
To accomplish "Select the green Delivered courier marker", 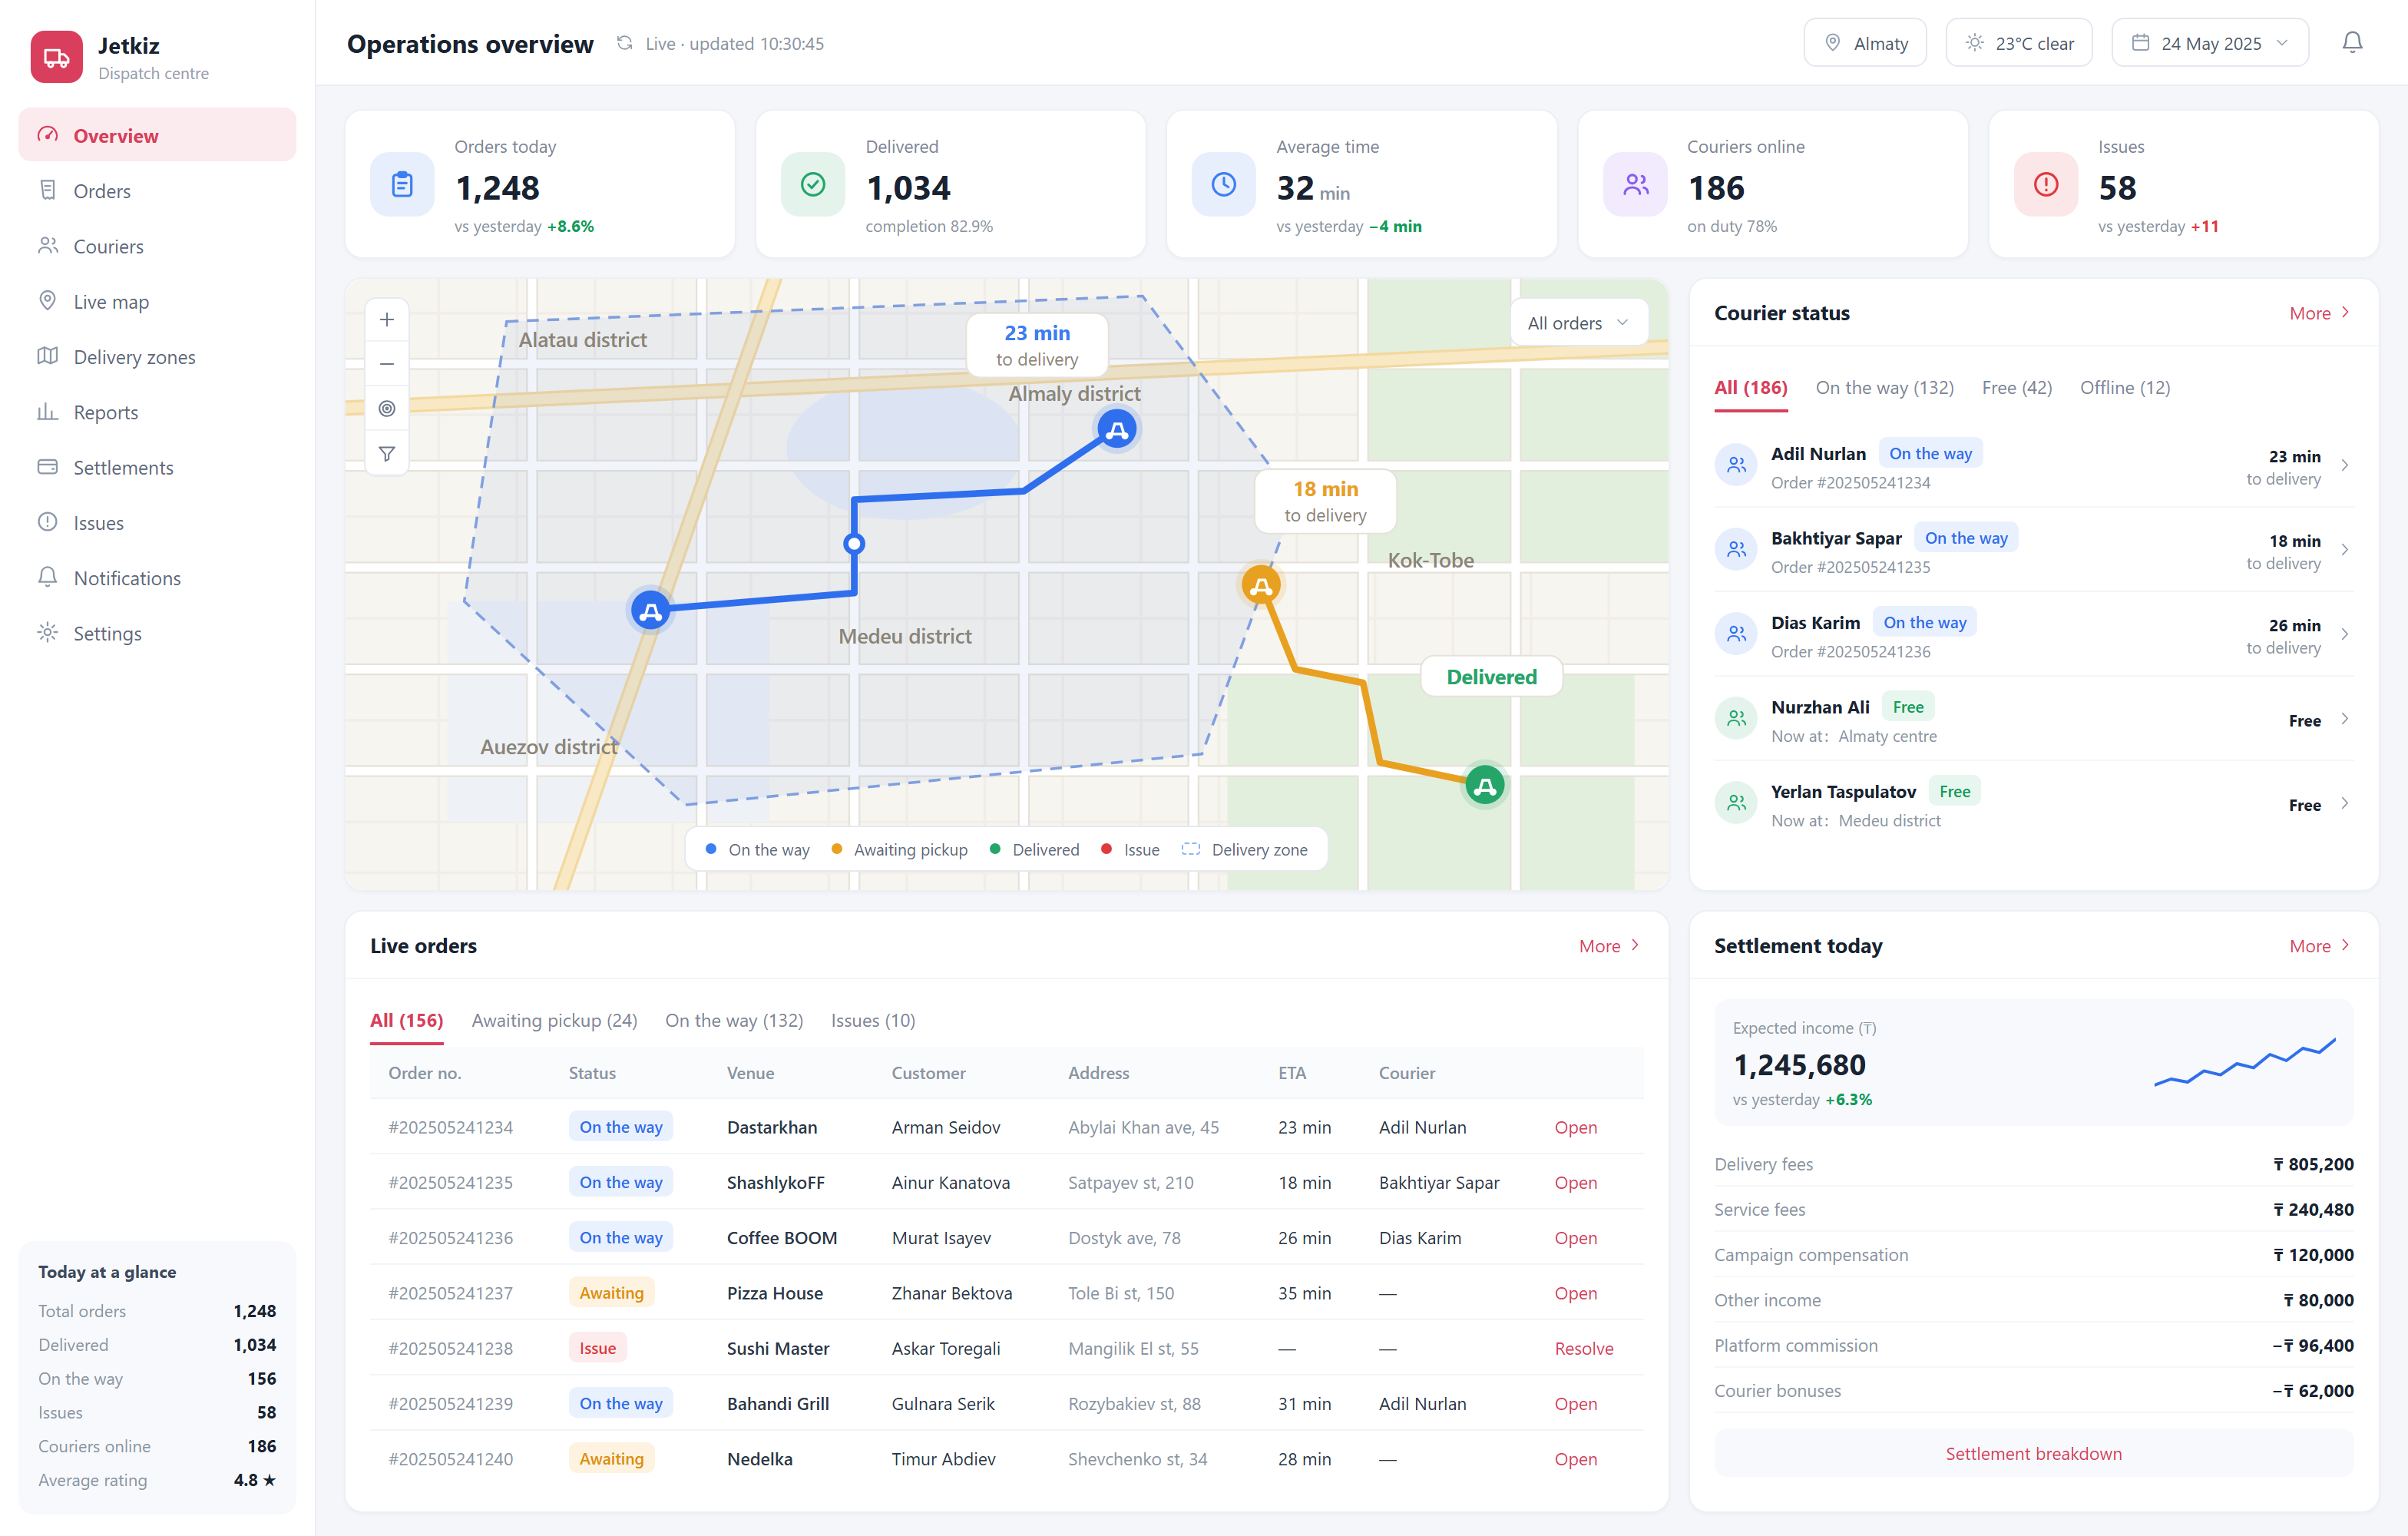I will (1485, 786).
